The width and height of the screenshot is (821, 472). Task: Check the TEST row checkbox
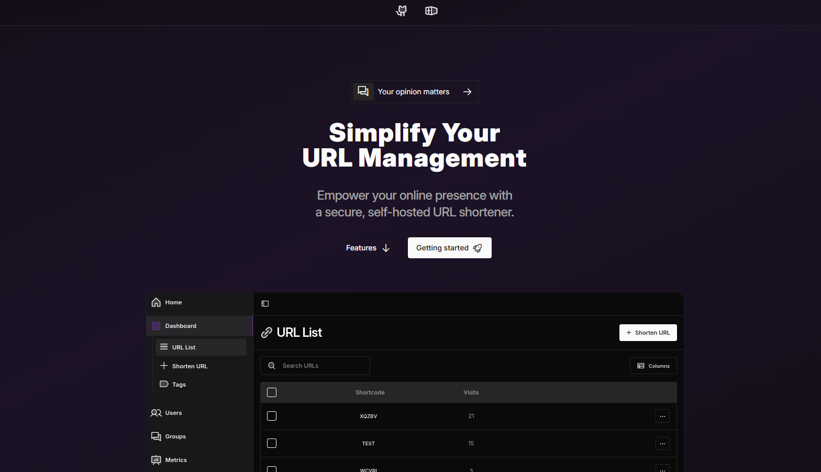(272, 443)
